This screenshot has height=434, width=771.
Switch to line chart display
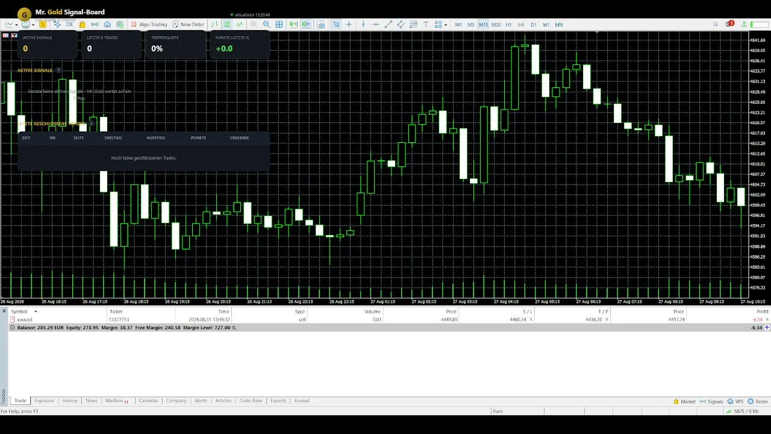click(240, 24)
